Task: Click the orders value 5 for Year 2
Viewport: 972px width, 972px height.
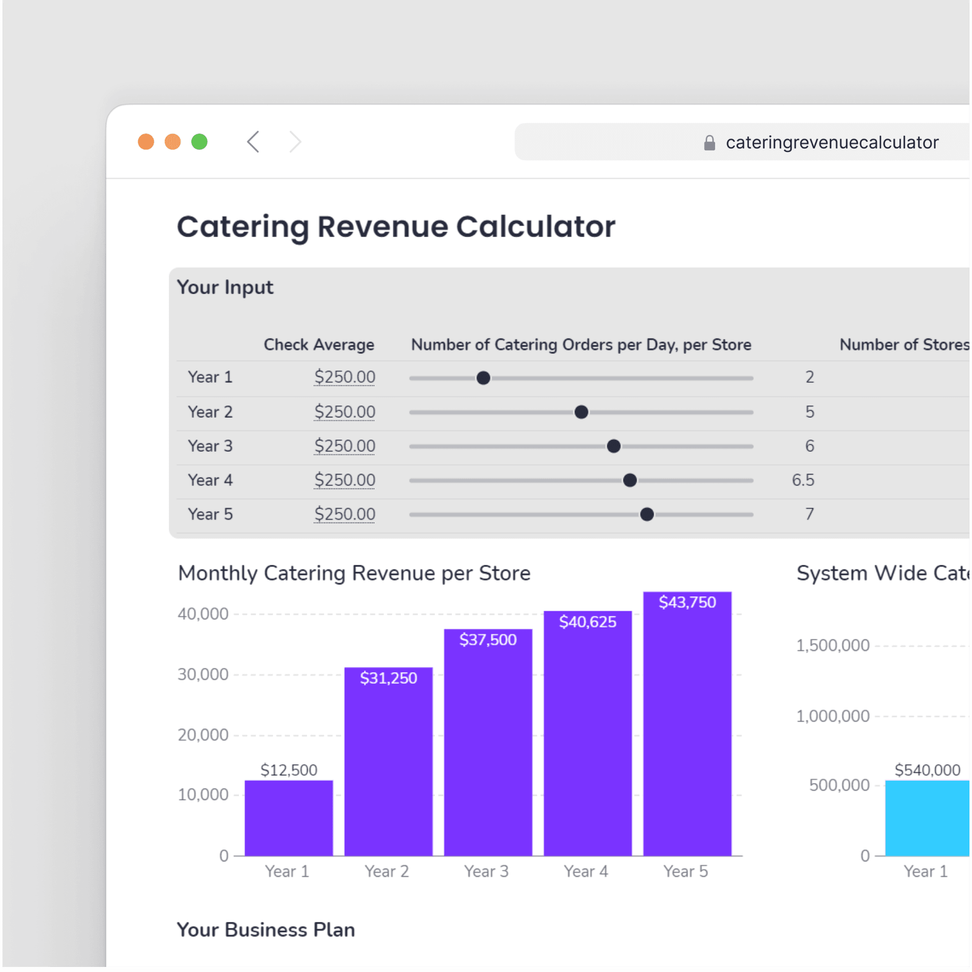Action: pos(811,413)
